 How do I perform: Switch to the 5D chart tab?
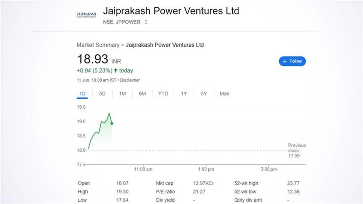click(102, 94)
